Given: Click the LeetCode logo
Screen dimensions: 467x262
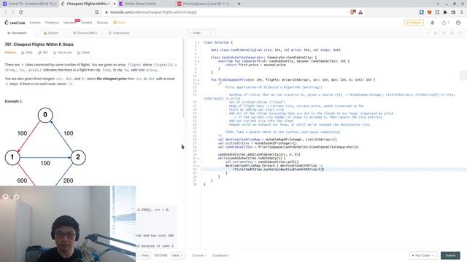Looking at the screenshot, I should pos(15,23).
